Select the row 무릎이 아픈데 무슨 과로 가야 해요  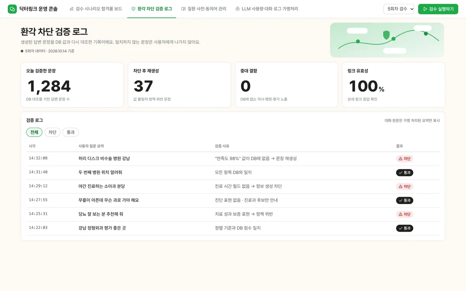pyautogui.click(x=233, y=201)
